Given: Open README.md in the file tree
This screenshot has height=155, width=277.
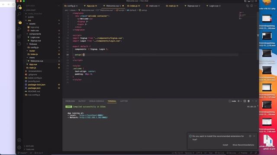Looking at the screenshot, I should coord(34,91).
